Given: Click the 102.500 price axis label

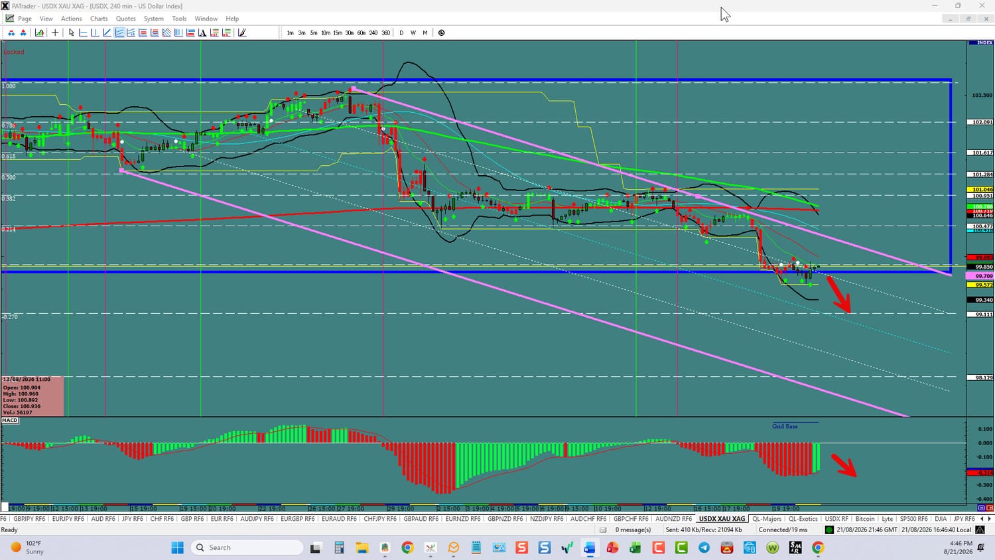Looking at the screenshot, I should (982, 96).
